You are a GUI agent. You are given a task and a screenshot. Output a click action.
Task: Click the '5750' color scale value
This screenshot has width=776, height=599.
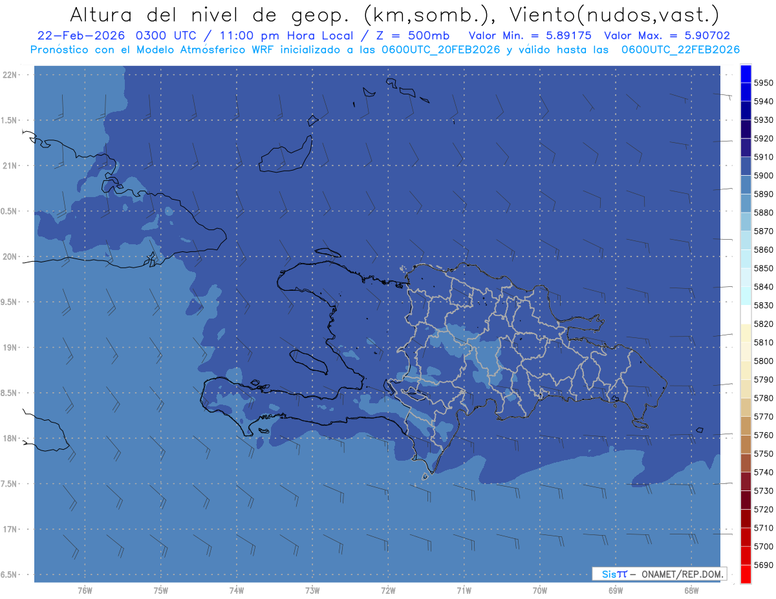pyautogui.click(x=763, y=454)
